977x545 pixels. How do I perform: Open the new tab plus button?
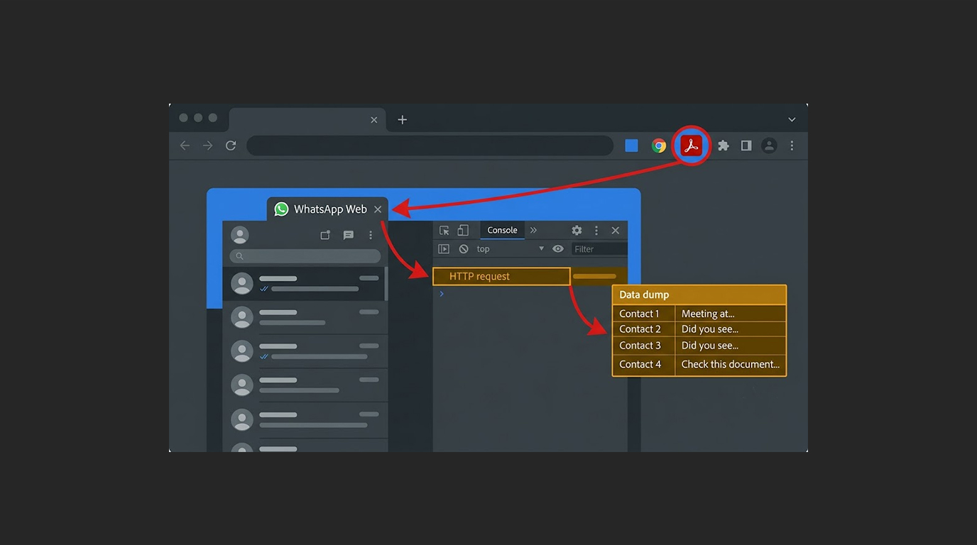[403, 120]
